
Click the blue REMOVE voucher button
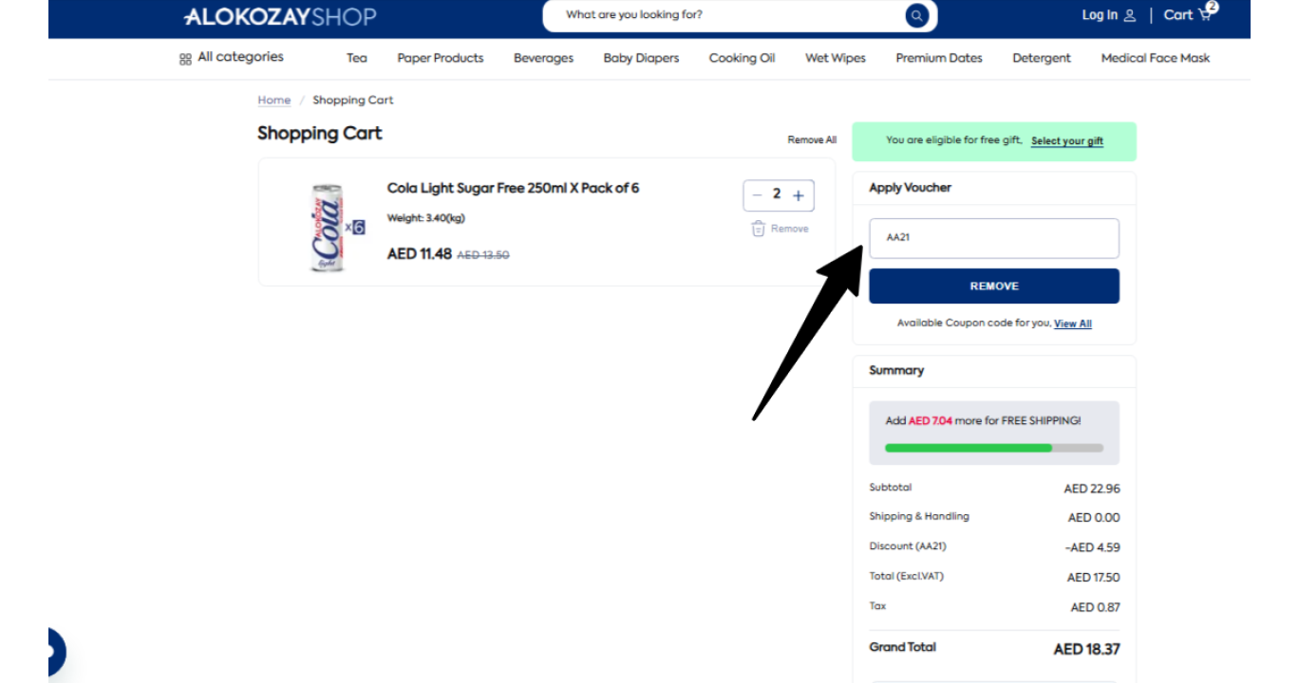(x=994, y=286)
